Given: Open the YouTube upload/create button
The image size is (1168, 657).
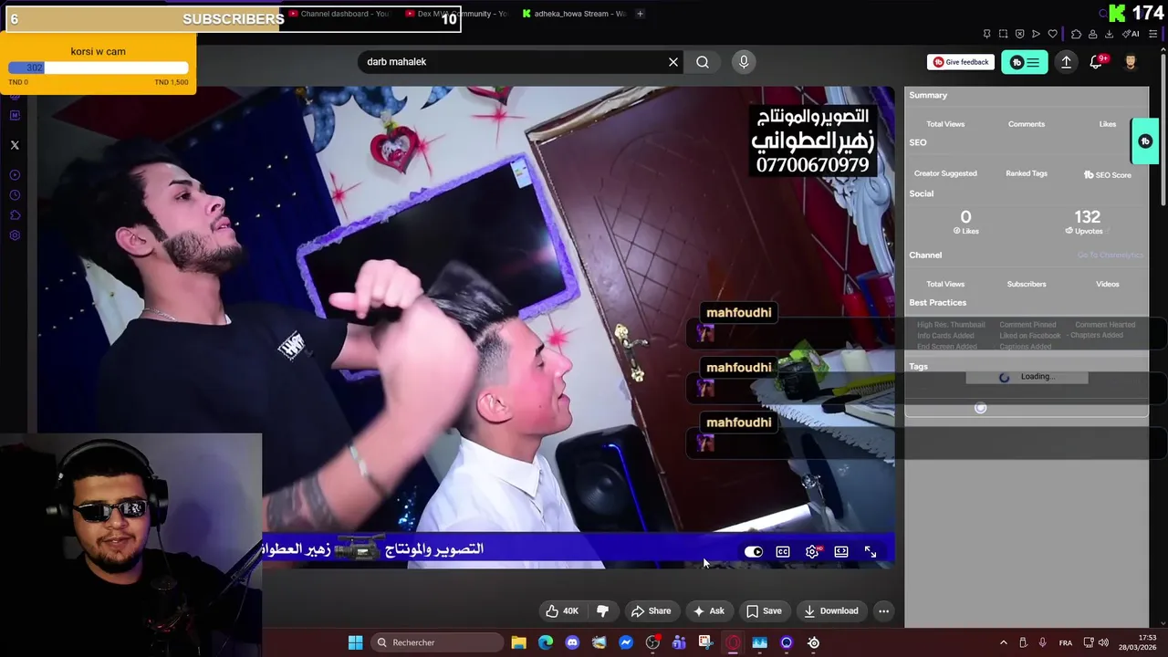Looking at the screenshot, I should click(x=1066, y=62).
